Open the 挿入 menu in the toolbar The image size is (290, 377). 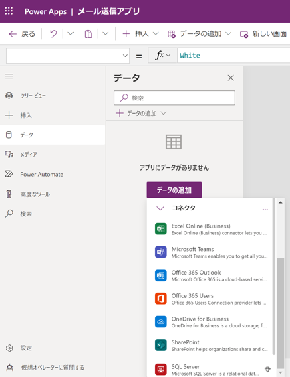pos(140,34)
